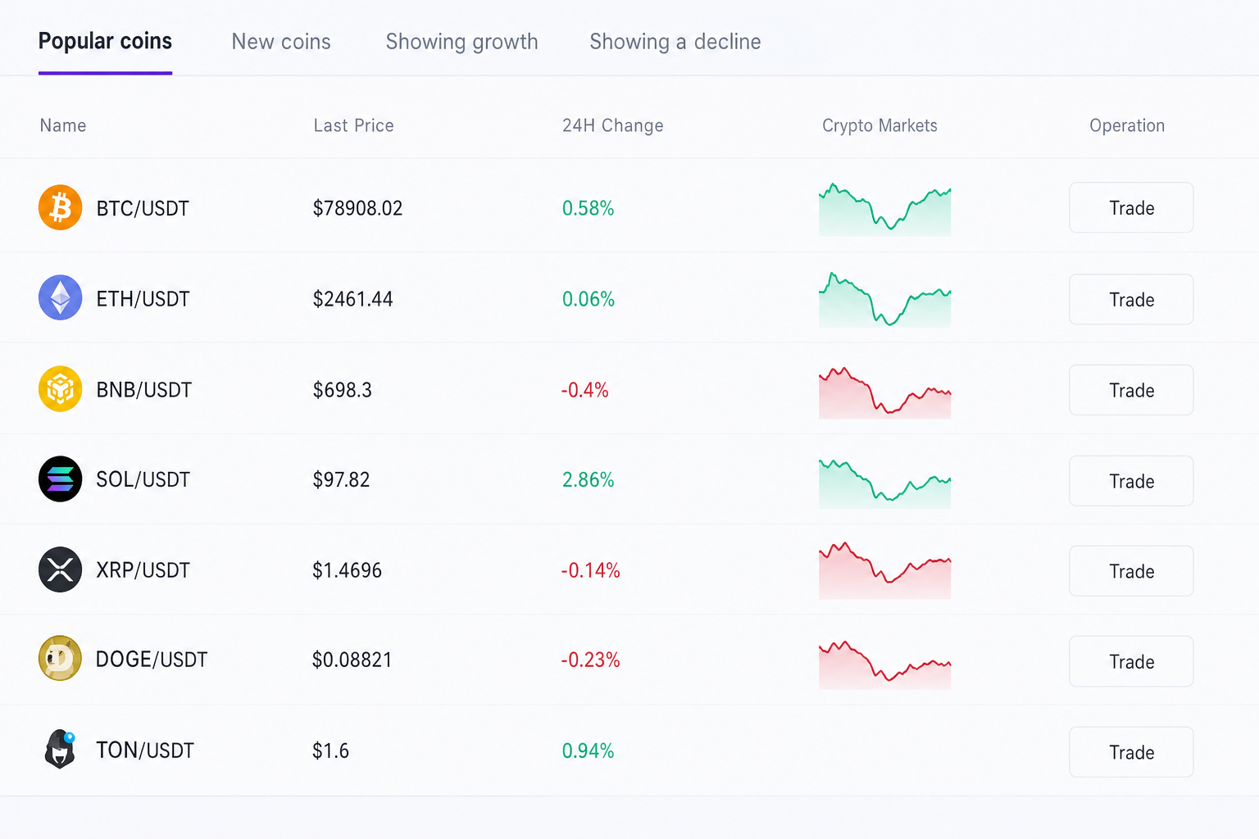
Task: Switch to the Popular coins tab
Action: pyautogui.click(x=105, y=41)
